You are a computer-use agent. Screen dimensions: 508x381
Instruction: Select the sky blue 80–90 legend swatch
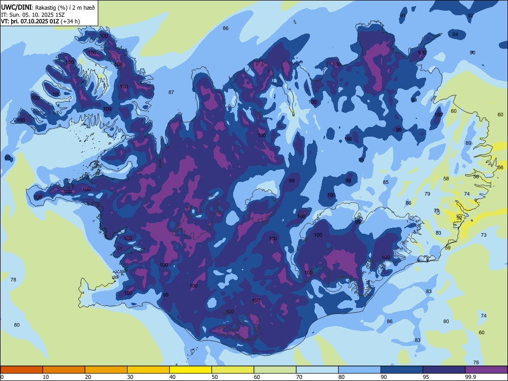tap(360, 370)
